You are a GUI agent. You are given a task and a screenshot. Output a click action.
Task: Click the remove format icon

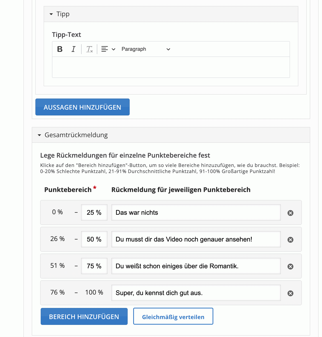click(89, 49)
